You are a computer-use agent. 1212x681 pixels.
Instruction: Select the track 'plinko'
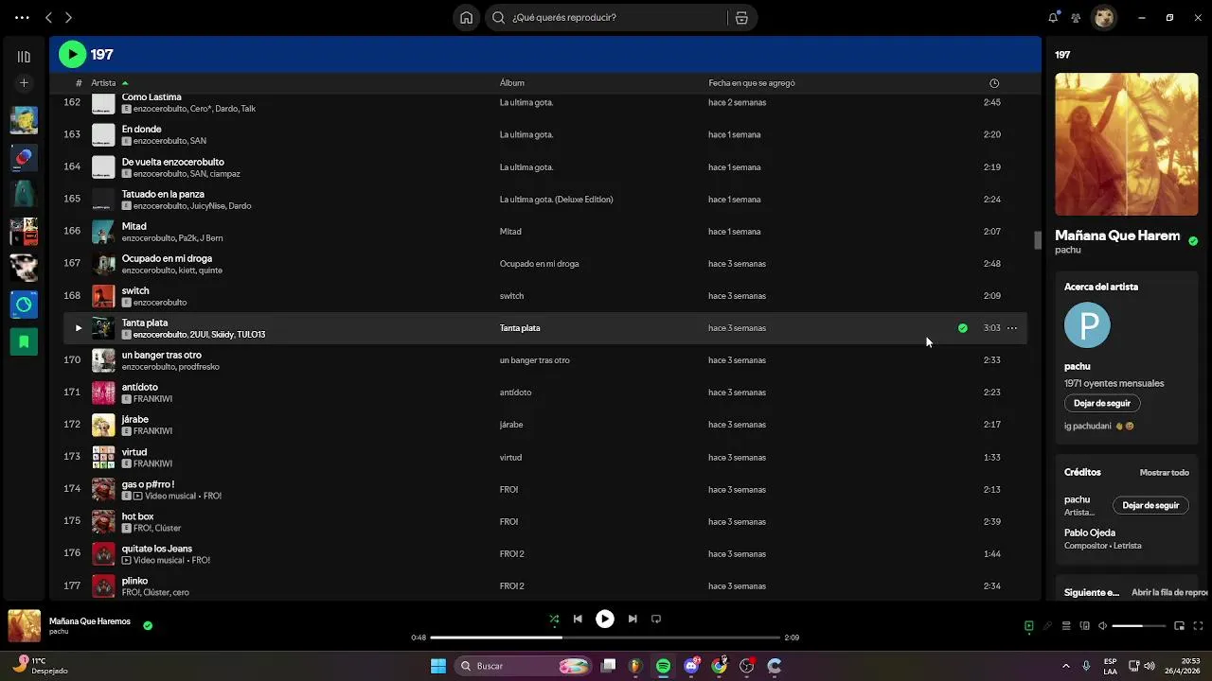click(135, 581)
